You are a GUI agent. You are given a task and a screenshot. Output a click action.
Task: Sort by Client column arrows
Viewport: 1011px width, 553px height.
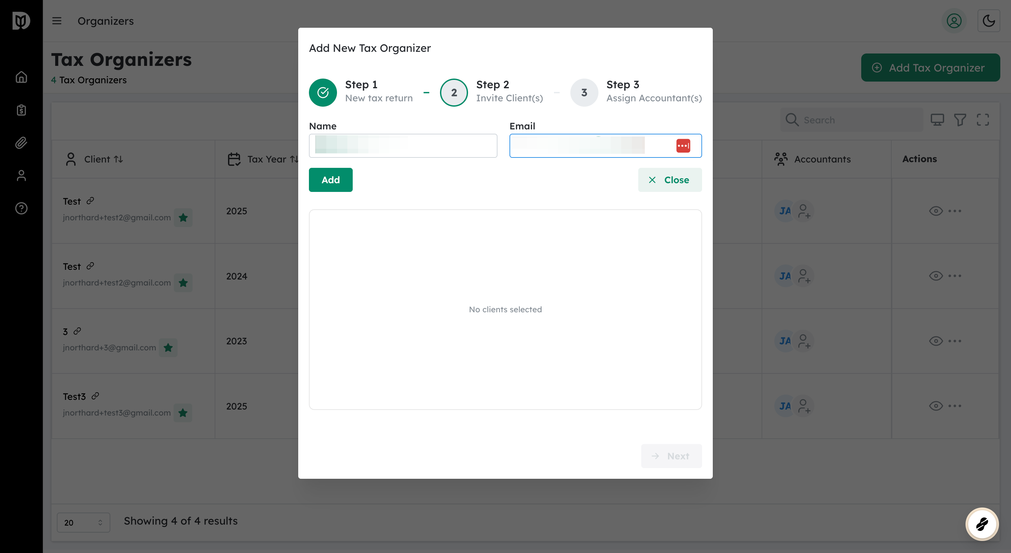[x=119, y=159]
